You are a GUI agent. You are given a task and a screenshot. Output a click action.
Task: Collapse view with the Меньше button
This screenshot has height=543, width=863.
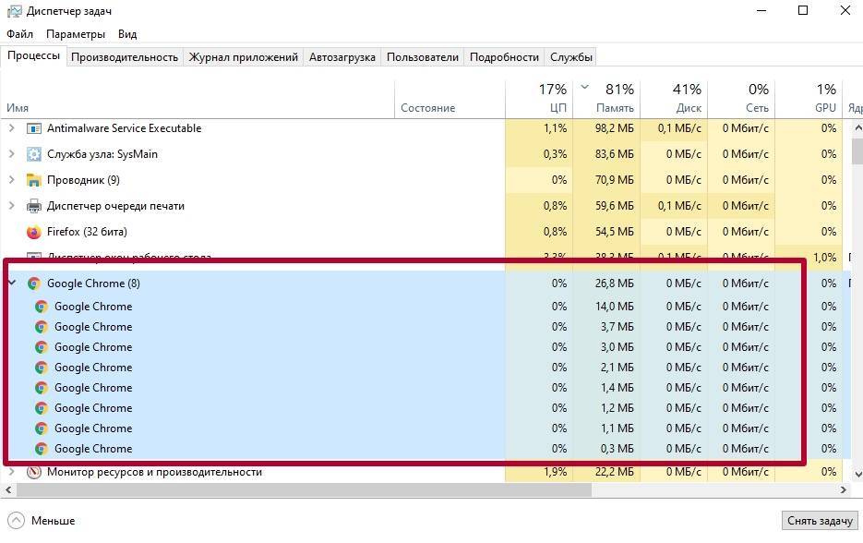coord(42,521)
